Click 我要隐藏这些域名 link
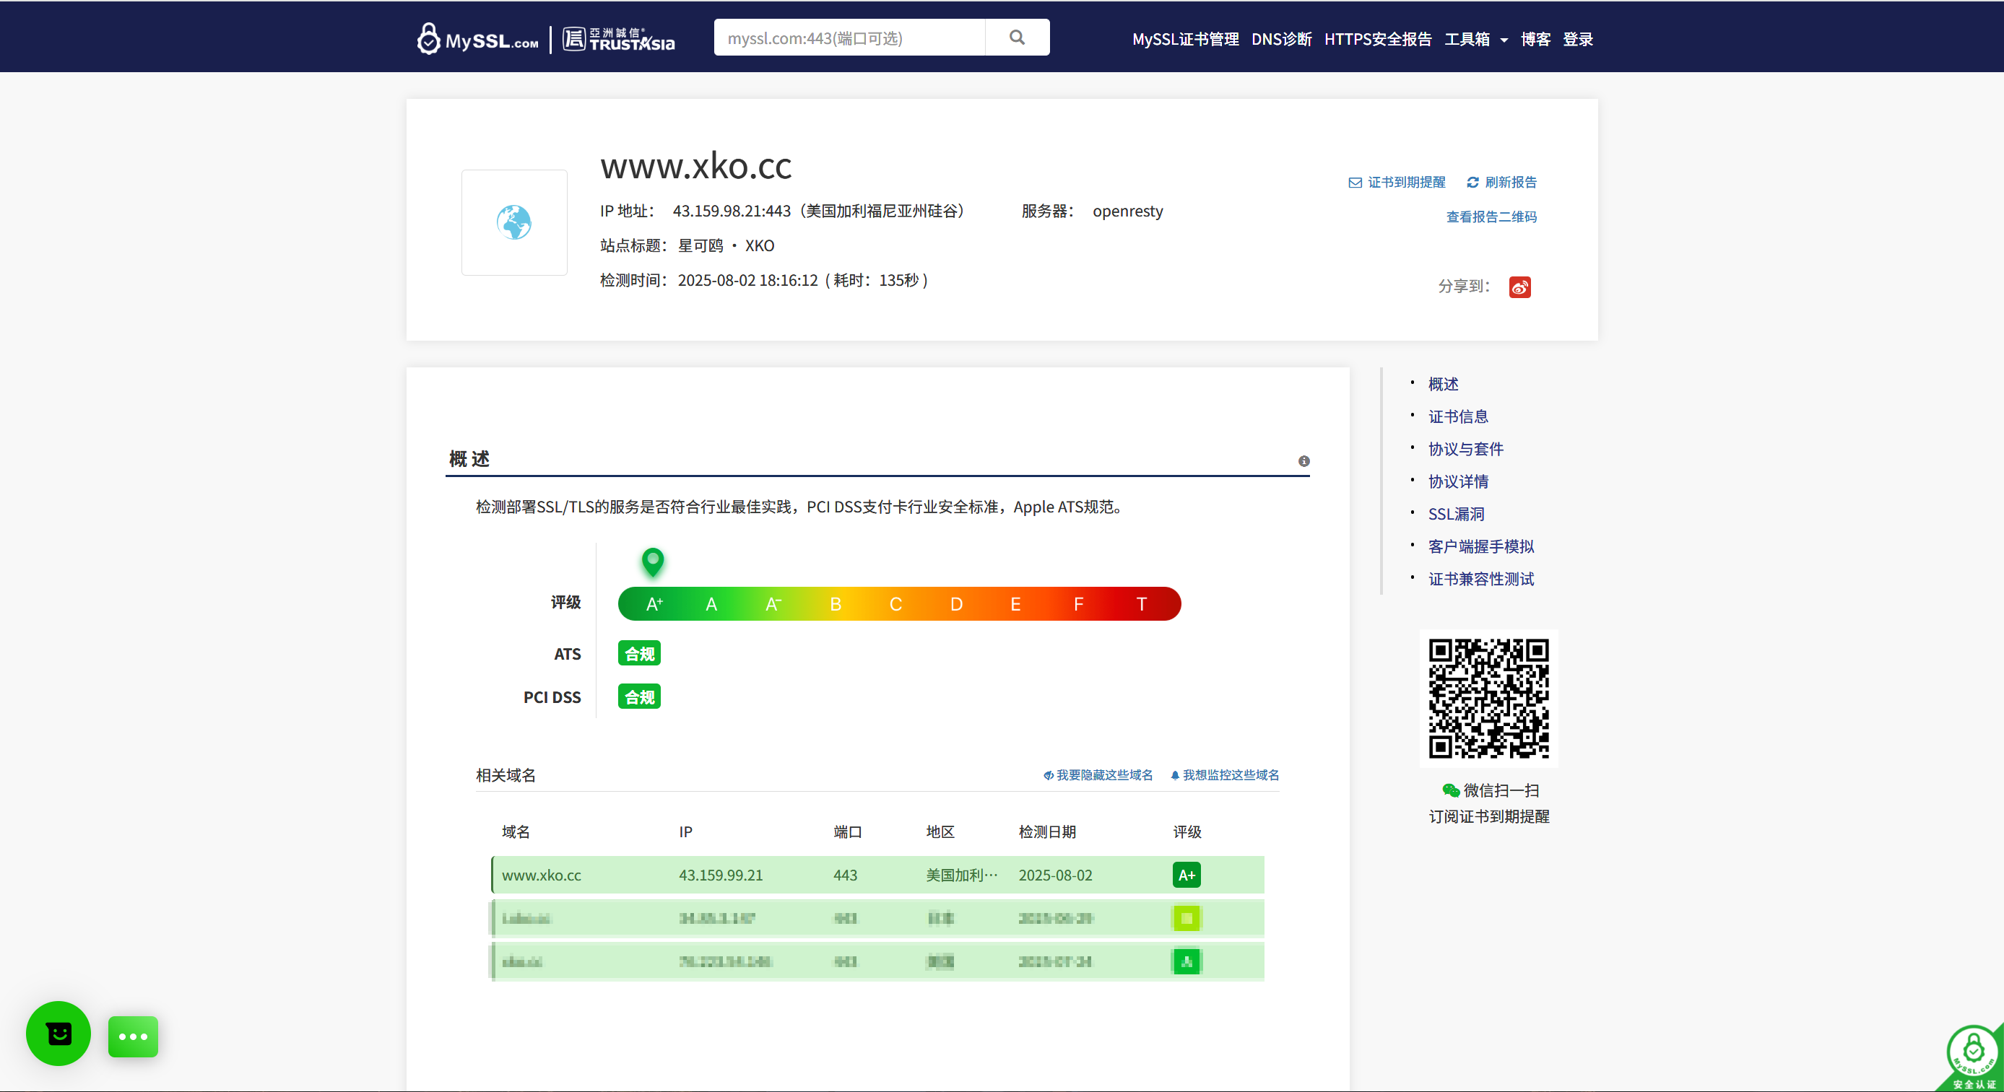2004x1092 pixels. point(1098,775)
